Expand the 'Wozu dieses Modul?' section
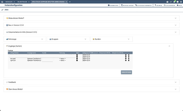Viewport: 183px width, 111px height. (x=92, y=18)
